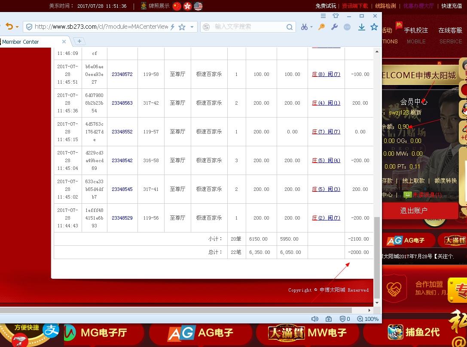467x347 pixels.
Task: Click the scissors screenshot tool in browser toolbar
Action: [x=304, y=27]
